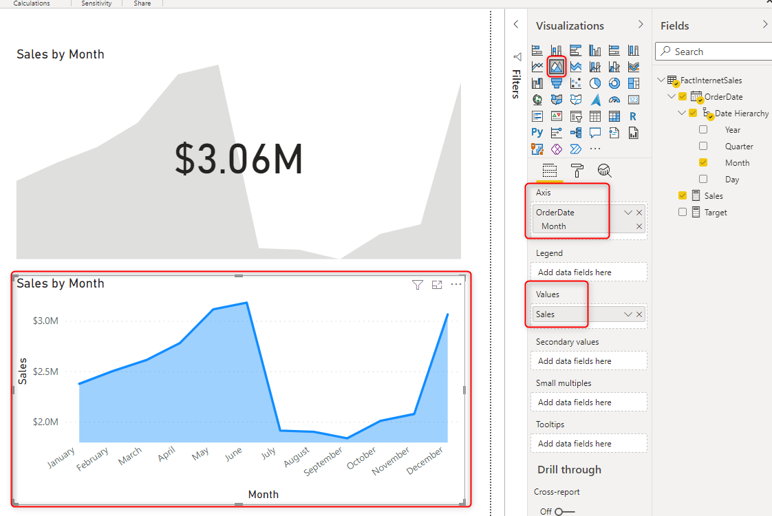The height and width of the screenshot is (516, 772).
Task: Choose the Gauge visual from the gallery
Action: [x=614, y=99]
